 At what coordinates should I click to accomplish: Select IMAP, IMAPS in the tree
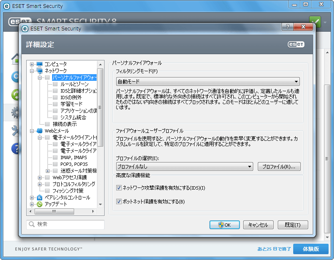73,157
